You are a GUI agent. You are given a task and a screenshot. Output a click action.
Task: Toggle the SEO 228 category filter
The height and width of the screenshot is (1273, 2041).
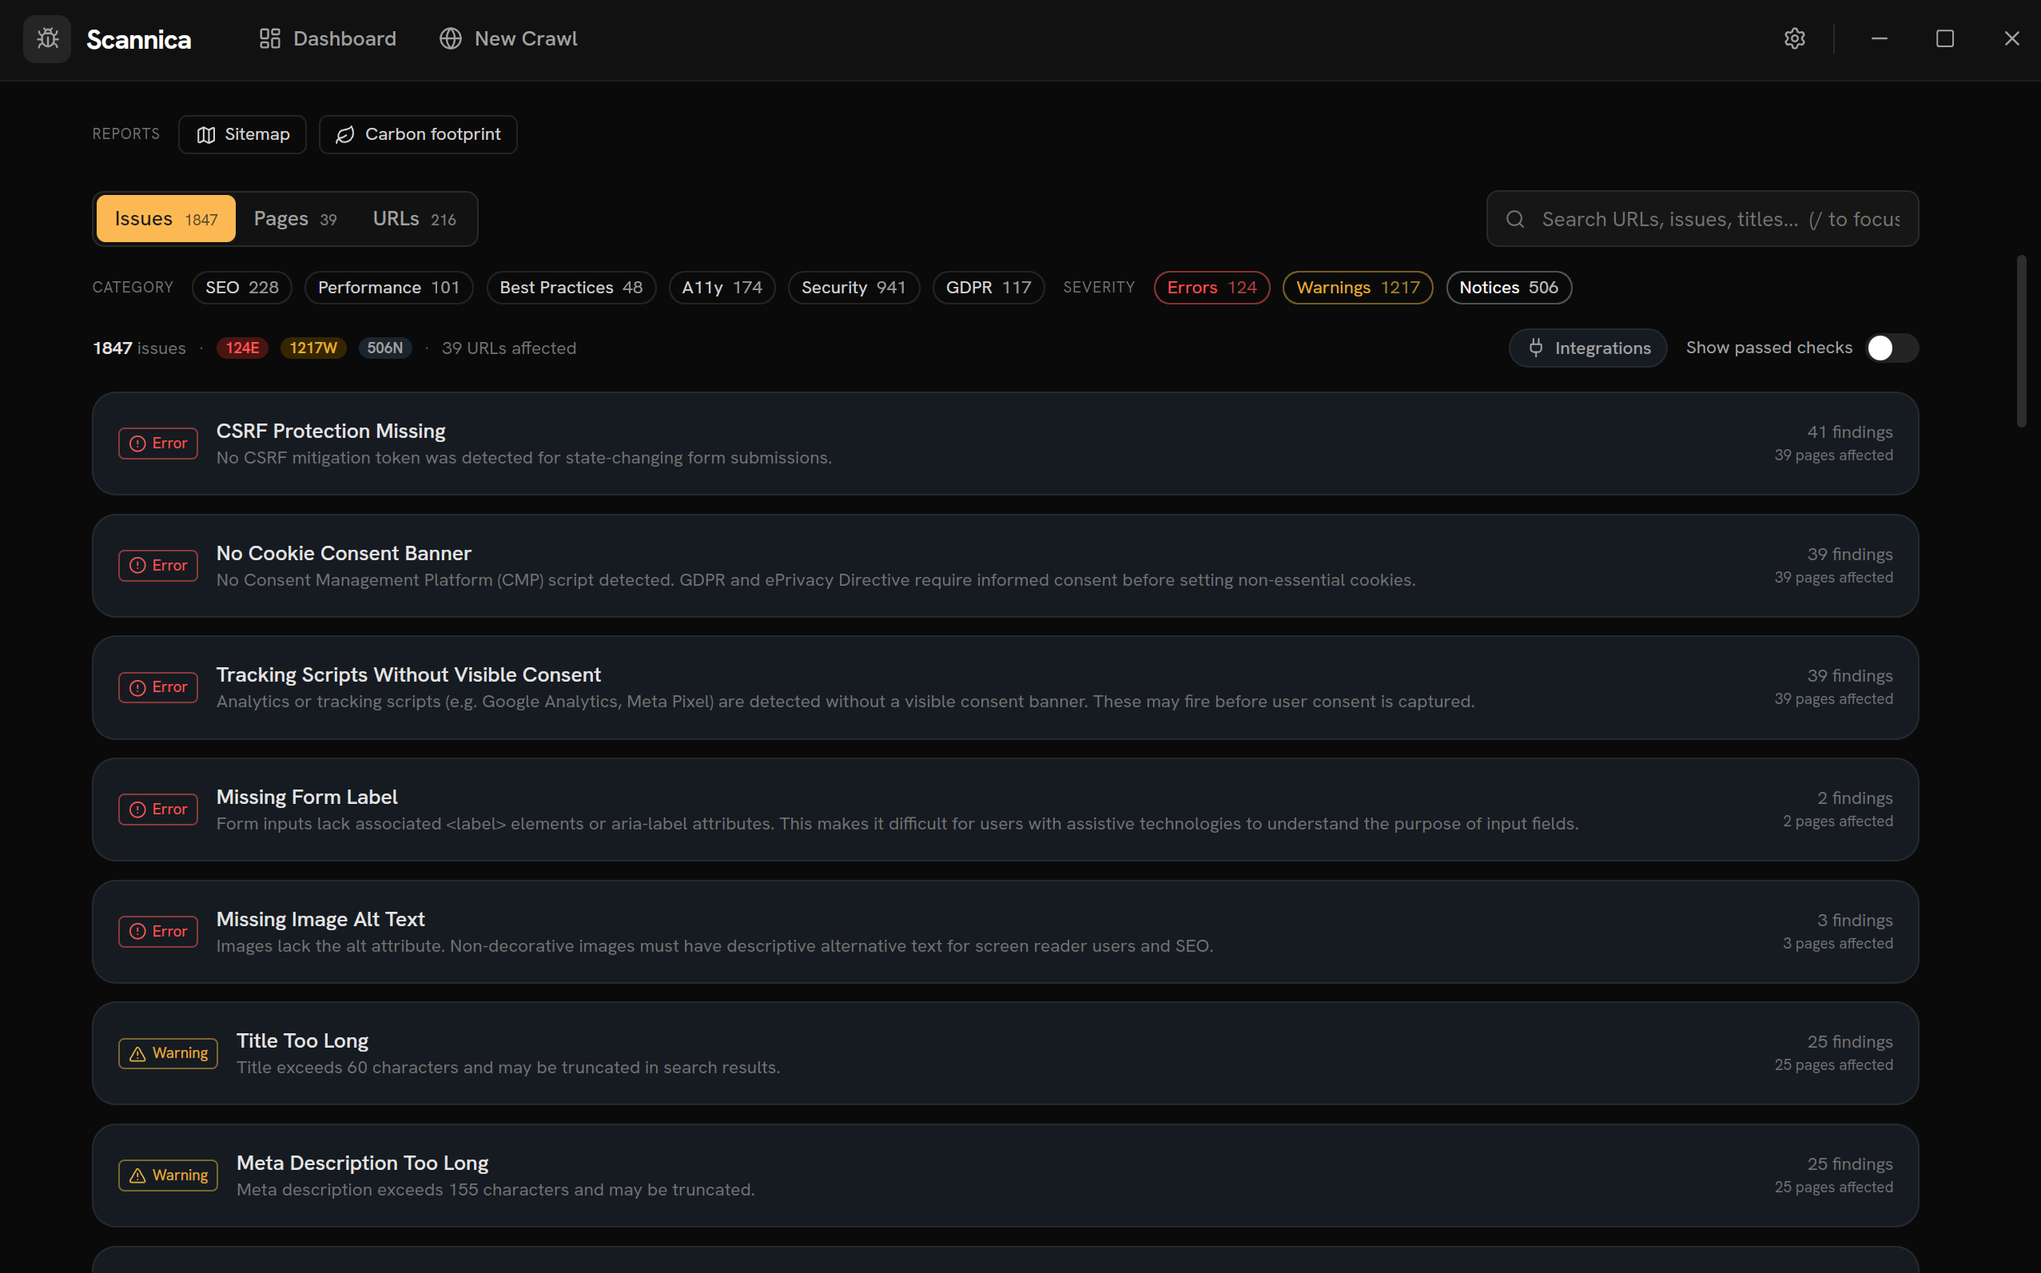point(241,287)
